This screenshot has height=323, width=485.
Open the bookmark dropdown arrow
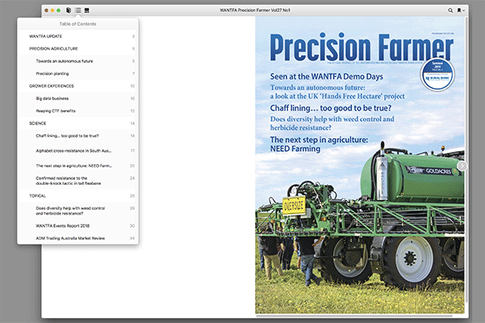point(466,10)
